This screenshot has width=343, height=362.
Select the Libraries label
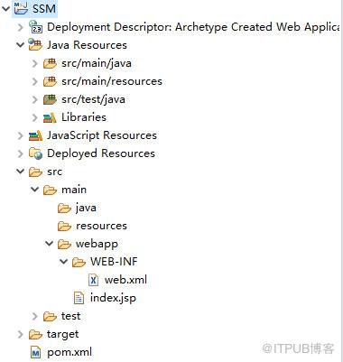(x=84, y=117)
